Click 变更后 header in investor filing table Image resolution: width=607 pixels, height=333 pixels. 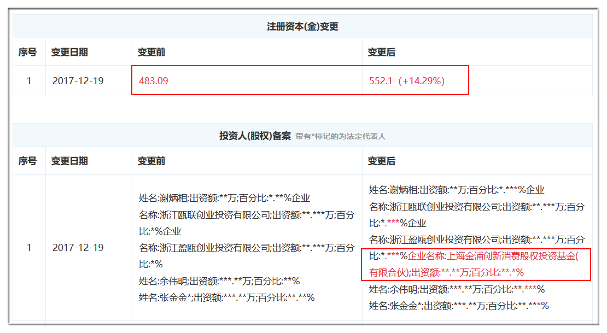(x=381, y=161)
